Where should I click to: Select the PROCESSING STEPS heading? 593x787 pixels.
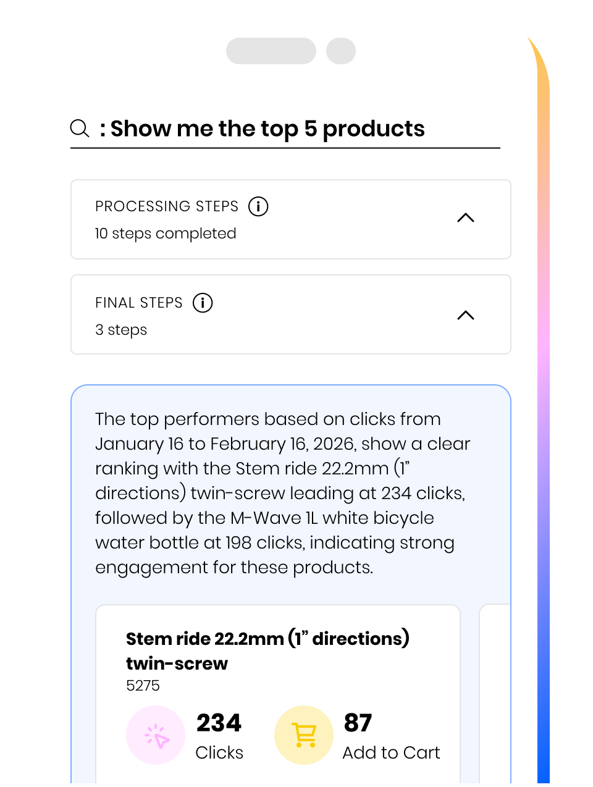[x=167, y=206]
